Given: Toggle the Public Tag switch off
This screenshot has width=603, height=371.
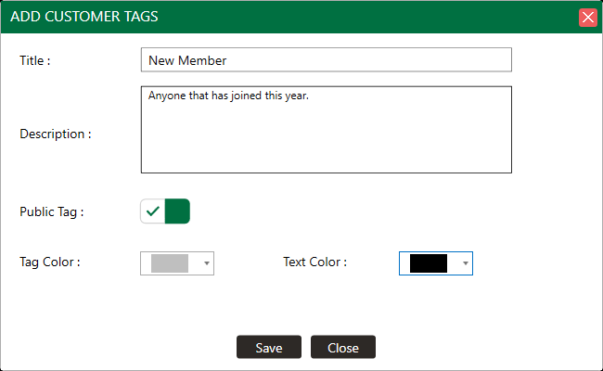Looking at the screenshot, I should (165, 211).
